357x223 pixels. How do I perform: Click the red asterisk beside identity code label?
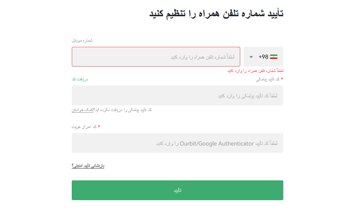pyautogui.click(x=99, y=126)
